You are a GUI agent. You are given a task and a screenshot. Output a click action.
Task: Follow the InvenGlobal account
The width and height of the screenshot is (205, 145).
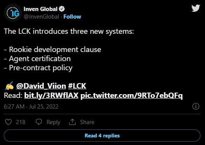coord(72,17)
